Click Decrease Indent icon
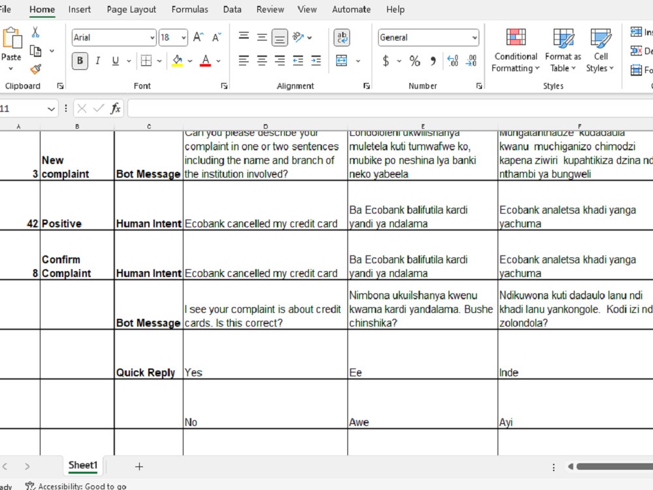 tap(298, 61)
